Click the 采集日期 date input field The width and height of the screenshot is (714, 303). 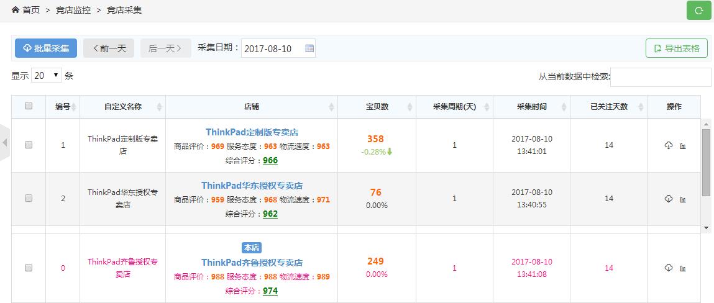(x=278, y=48)
